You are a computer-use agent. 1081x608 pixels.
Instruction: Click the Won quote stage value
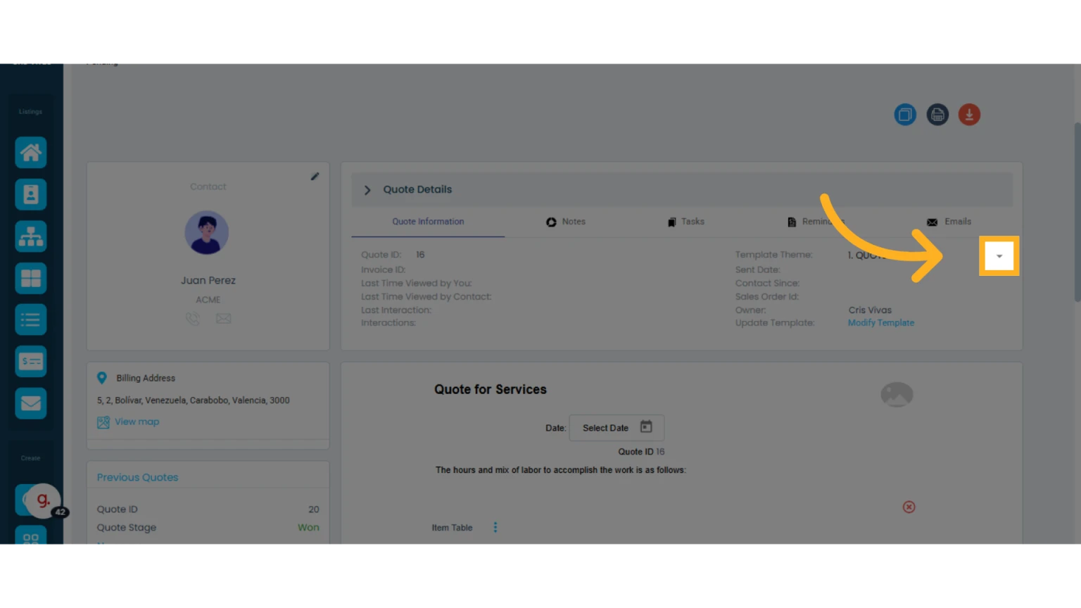pyautogui.click(x=308, y=528)
